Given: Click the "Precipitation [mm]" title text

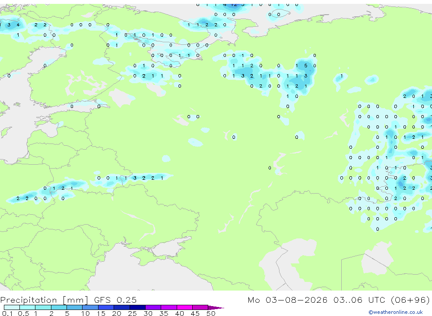Looking at the screenshot, I should (44, 300).
